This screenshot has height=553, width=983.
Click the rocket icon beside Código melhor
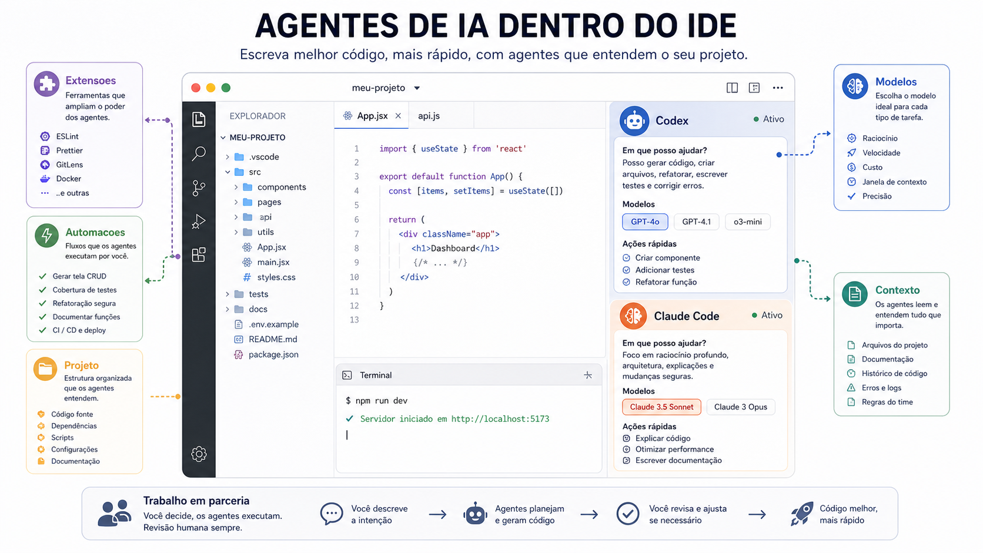[x=802, y=514]
